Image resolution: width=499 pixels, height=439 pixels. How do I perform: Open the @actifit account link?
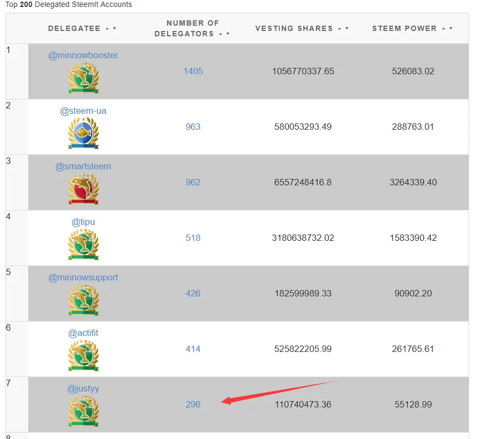[x=83, y=333]
